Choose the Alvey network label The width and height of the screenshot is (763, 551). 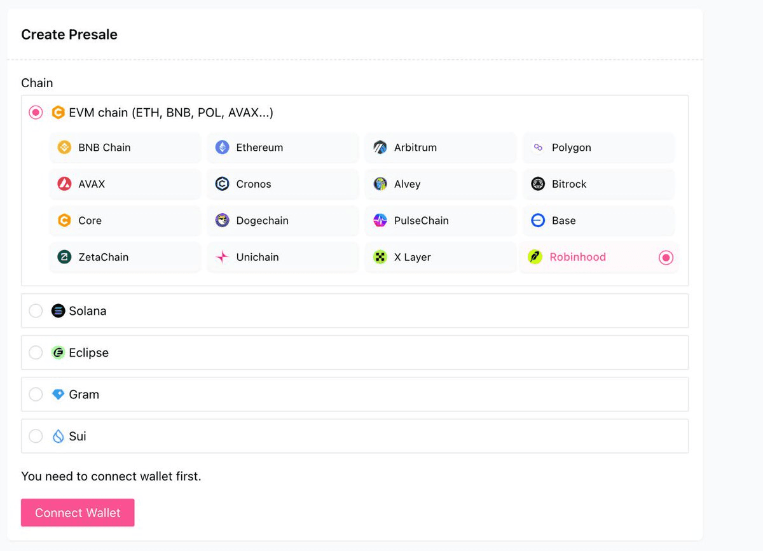[x=407, y=184]
